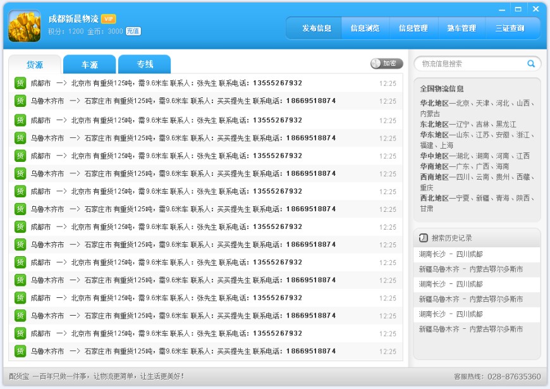Click the green 货 icon on topmost row
Viewport: 550px width, 389px height.
[20, 83]
